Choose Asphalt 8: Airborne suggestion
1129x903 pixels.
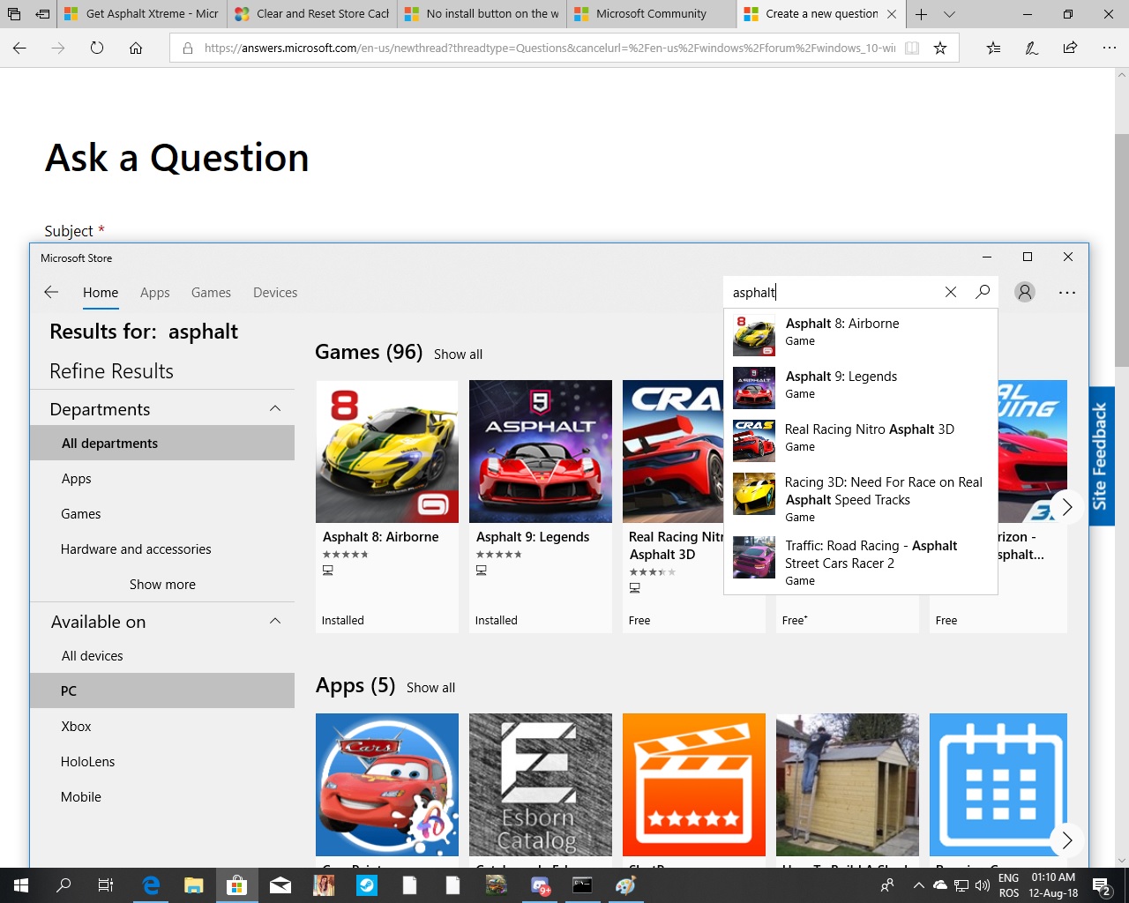861,333
